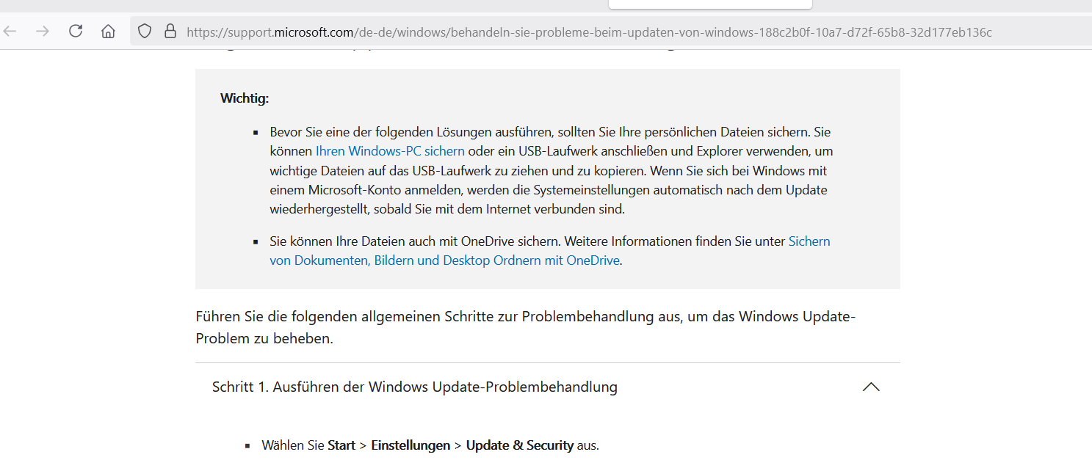Click the bold 'Start' word in step
Viewport: 1092px width, 471px height.
[341, 445]
